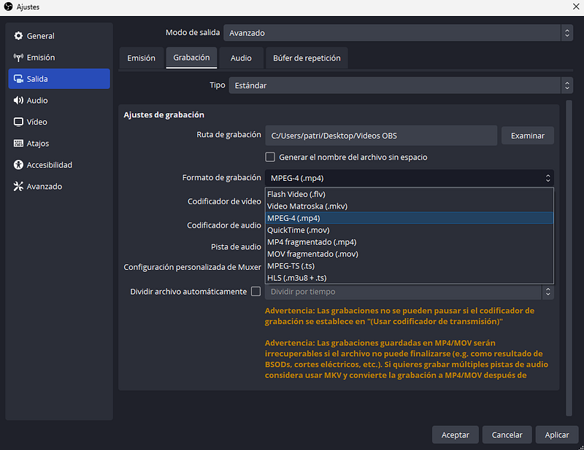This screenshot has width=584, height=450.
Task: Switch to the Audio output tab
Action: pyautogui.click(x=241, y=58)
